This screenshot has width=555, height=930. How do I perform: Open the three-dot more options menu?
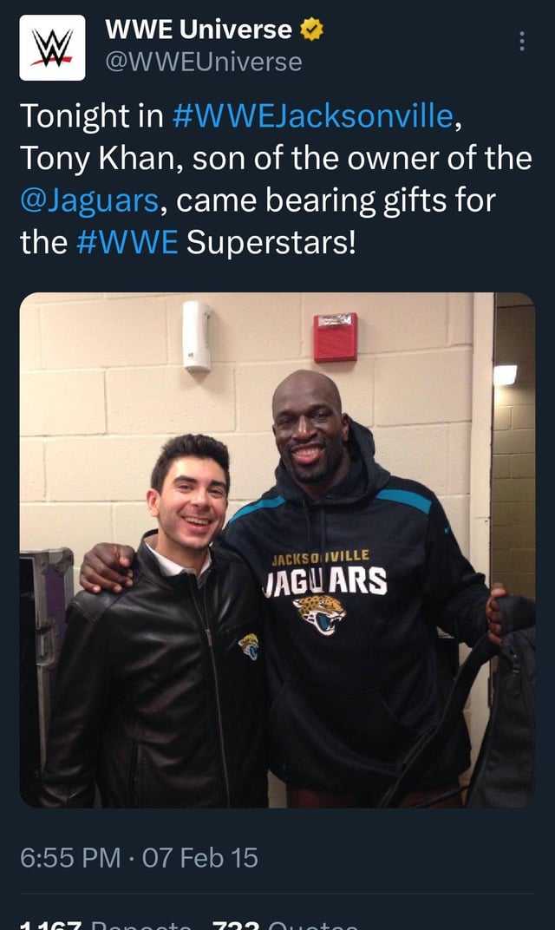coord(522,41)
